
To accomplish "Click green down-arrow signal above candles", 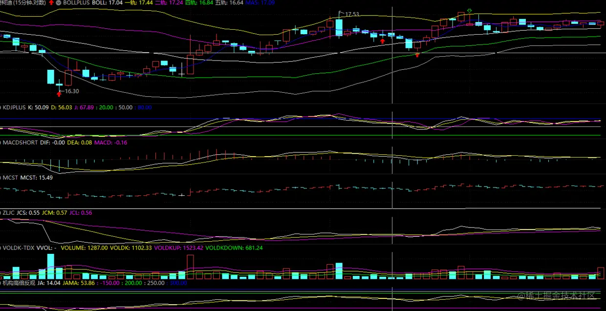I will click(x=470, y=10).
